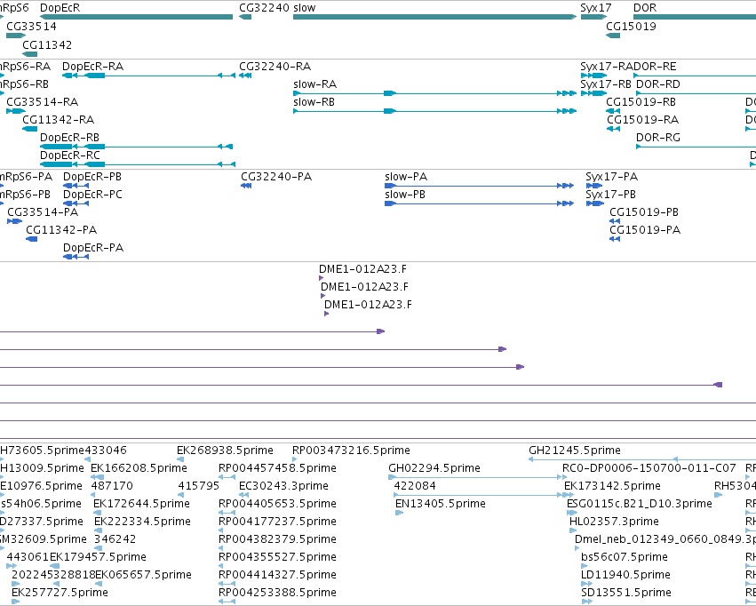
Task: Select protein CG15019-PA
Action: [x=615, y=239]
